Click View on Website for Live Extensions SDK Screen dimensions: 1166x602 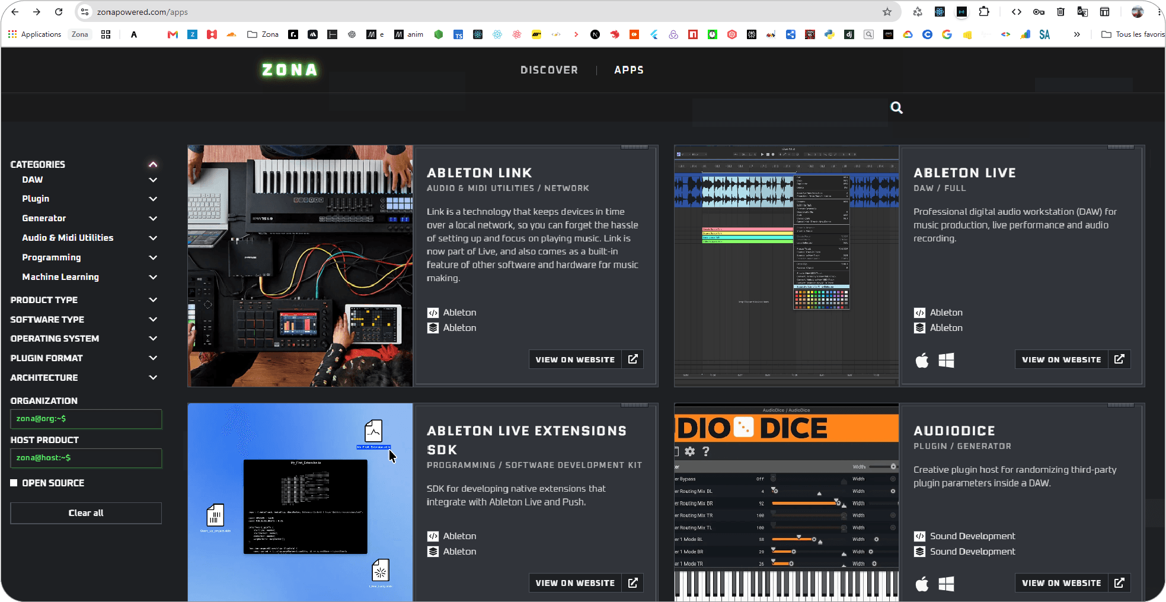click(575, 583)
